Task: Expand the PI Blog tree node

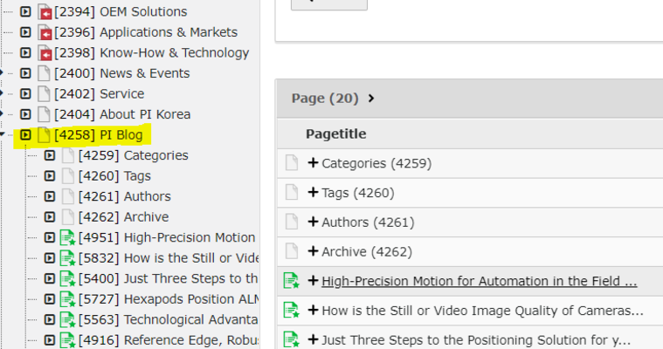Action: [25, 135]
